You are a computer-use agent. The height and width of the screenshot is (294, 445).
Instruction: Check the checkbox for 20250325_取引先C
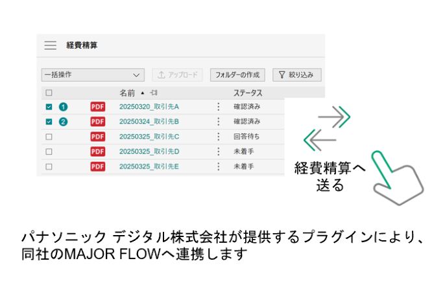(x=49, y=137)
